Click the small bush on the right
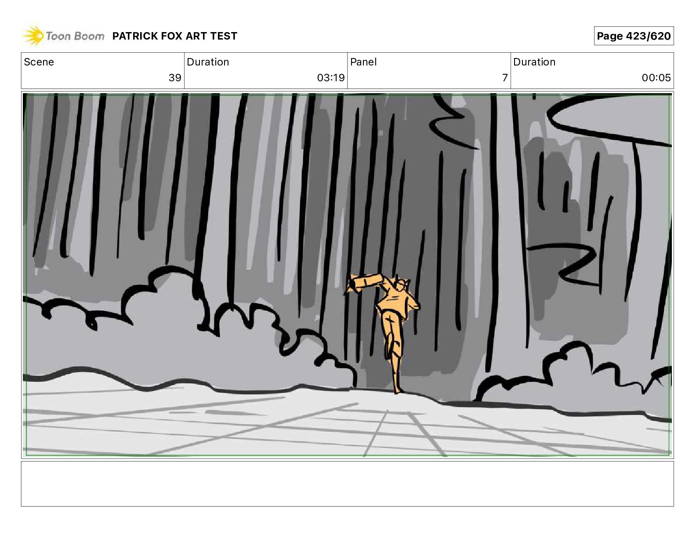The image size is (696, 538). click(576, 378)
